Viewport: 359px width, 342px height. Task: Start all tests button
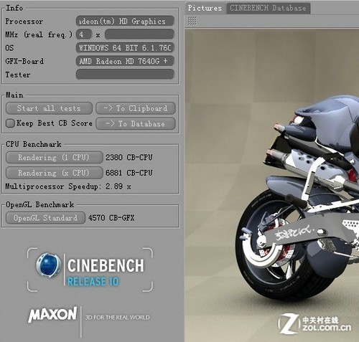click(x=49, y=108)
